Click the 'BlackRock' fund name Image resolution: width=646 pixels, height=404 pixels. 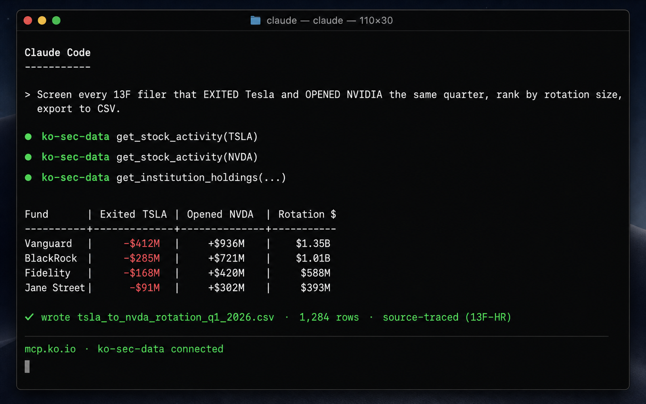[x=51, y=258]
